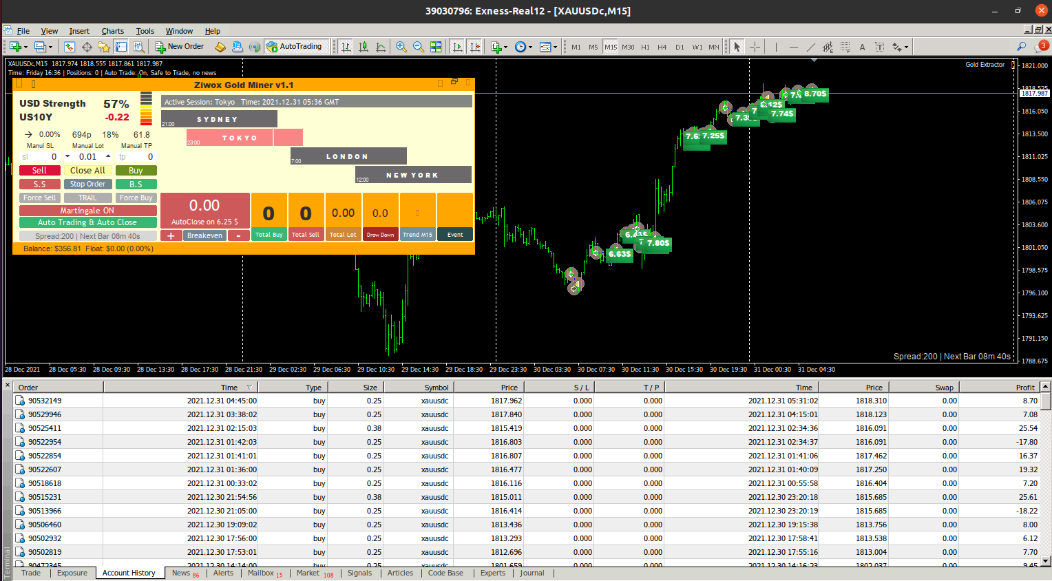1052x581 pixels.
Task: Toggle the Auto Scroll chart button
Action: (x=457, y=47)
